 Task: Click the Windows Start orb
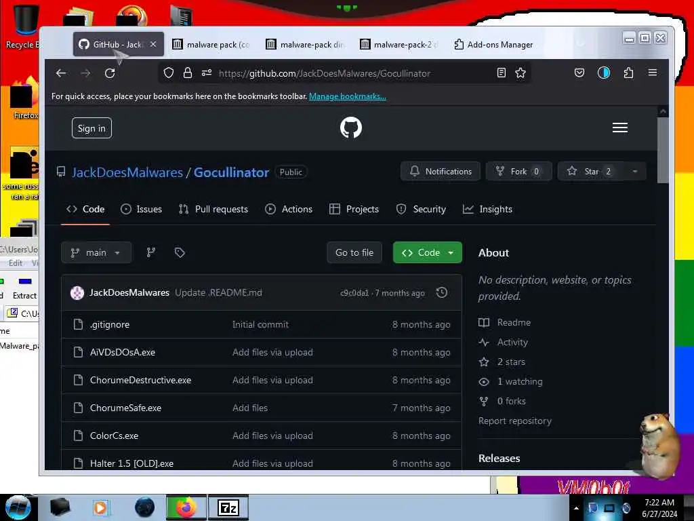pos(18,507)
